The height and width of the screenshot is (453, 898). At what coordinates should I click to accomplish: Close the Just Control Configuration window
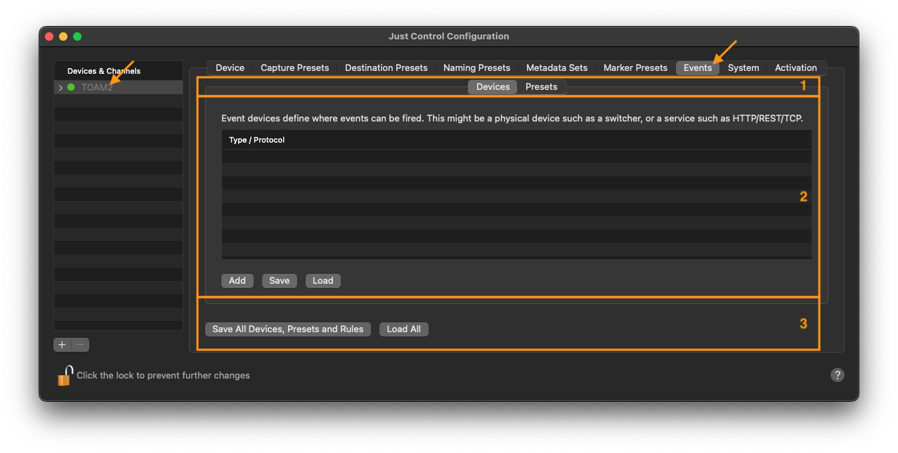49,37
